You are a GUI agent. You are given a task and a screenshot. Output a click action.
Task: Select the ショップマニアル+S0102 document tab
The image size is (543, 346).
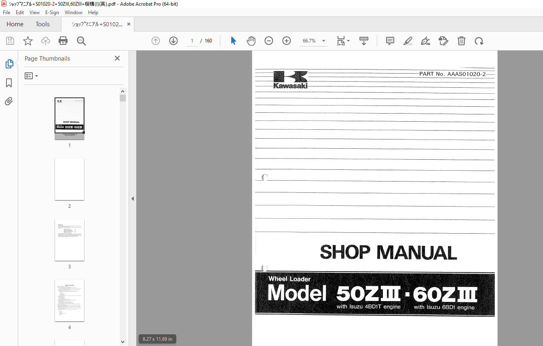[97, 24]
